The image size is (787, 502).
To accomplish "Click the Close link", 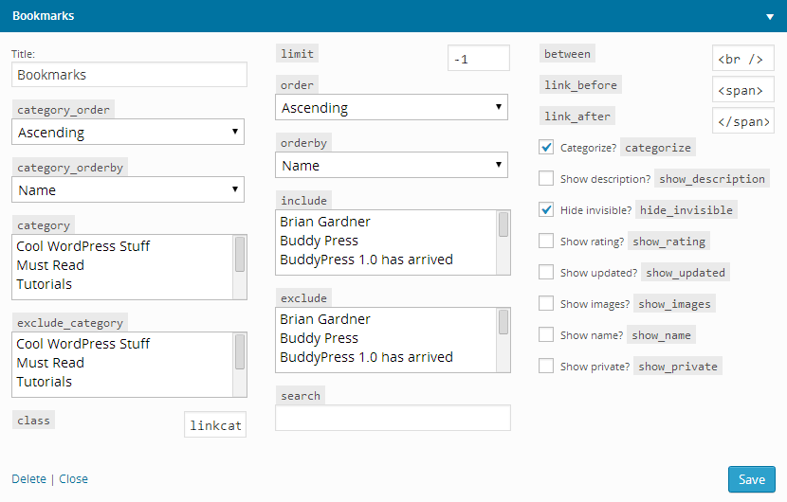I will click(73, 479).
